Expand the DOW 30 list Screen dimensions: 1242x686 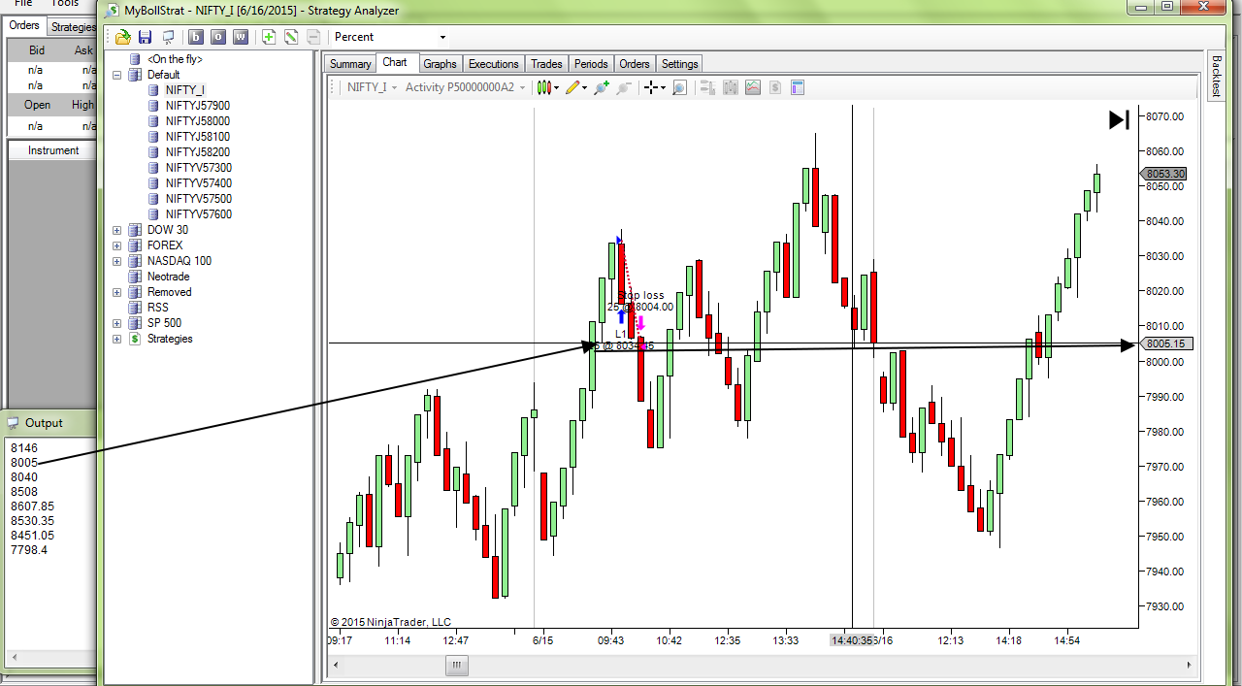[117, 230]
